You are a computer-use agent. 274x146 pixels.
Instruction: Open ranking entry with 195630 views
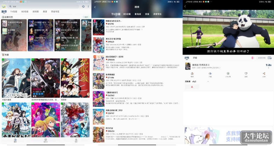(137, 135)
